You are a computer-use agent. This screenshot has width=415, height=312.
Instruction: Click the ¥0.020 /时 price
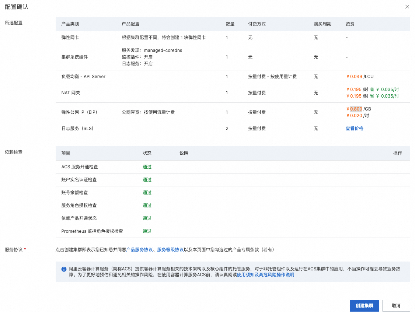coord(357,116)
